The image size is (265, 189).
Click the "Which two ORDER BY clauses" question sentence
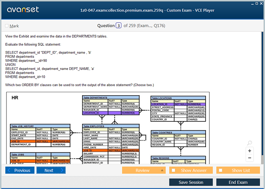[x=79, y=85]
